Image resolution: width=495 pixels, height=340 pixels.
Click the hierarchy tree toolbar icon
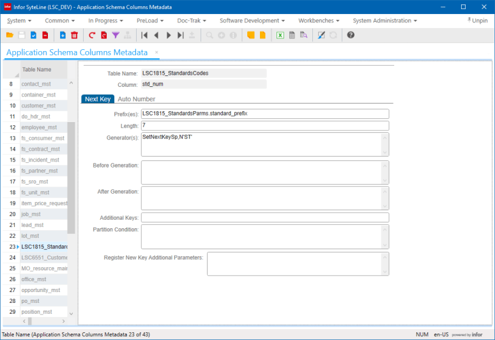click(x=128, y=35)
